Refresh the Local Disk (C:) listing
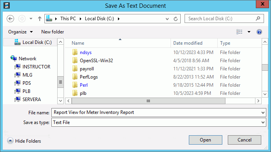The height and width of the screenshot is (152, 271). (x=176, y=19)
